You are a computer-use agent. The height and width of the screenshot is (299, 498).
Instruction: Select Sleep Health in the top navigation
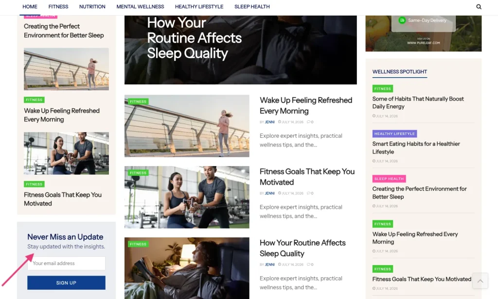(x=252, y=7)
